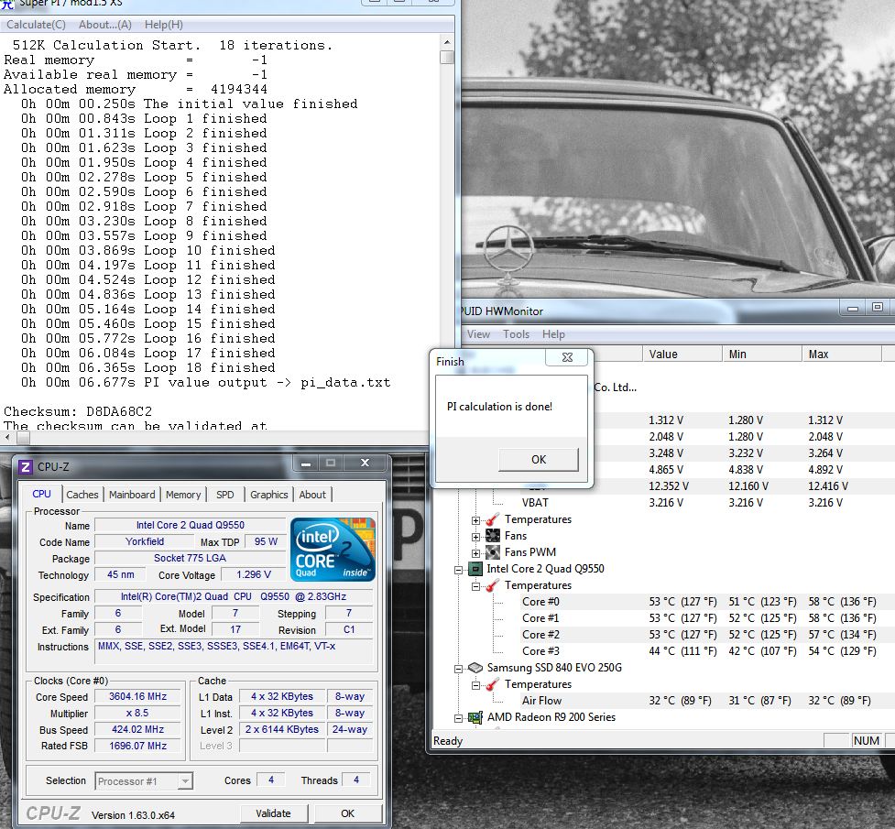Click the Value column header in HWMonitor

pyautogui.click(x=682, y=354)
